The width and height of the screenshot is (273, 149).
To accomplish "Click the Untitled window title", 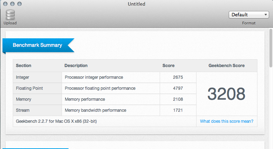I will point(136,4).
